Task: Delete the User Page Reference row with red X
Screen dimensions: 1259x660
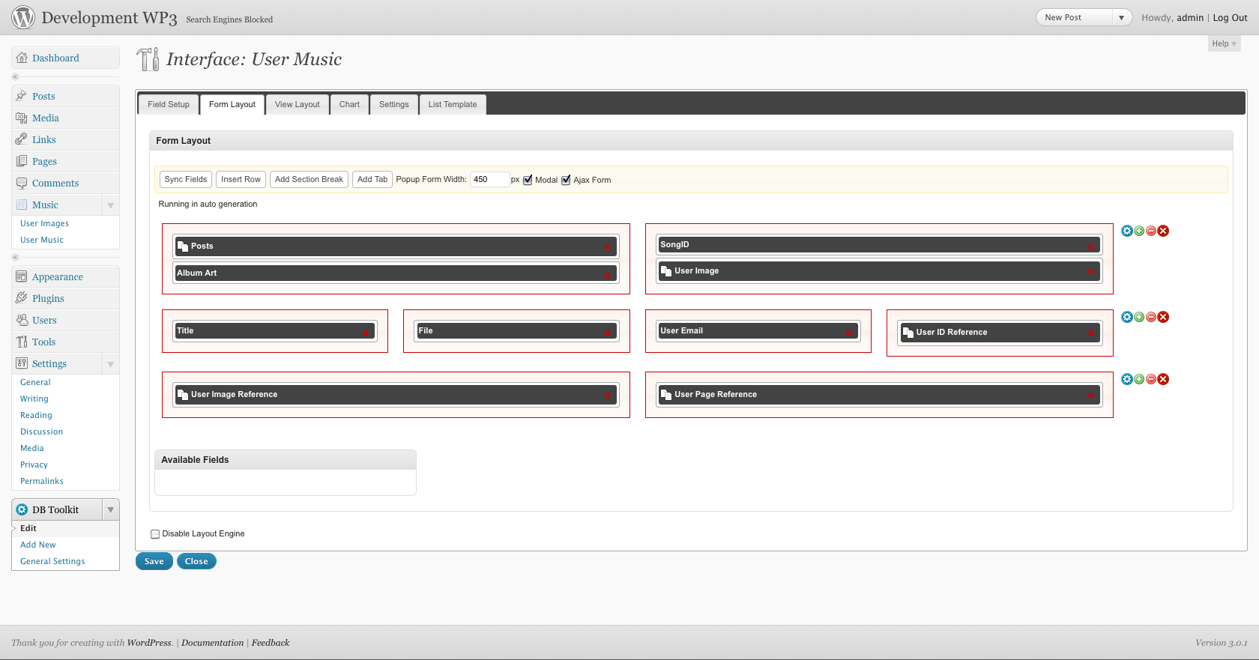Action: (x=1163, y=379)
